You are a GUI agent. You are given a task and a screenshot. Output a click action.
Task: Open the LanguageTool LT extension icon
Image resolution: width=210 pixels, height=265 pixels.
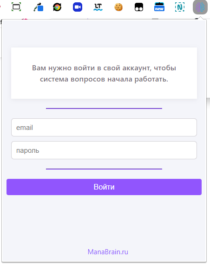coord(98,7)
